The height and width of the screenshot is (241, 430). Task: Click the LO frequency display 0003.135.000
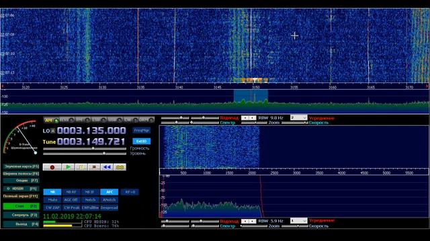pos(91,131)
